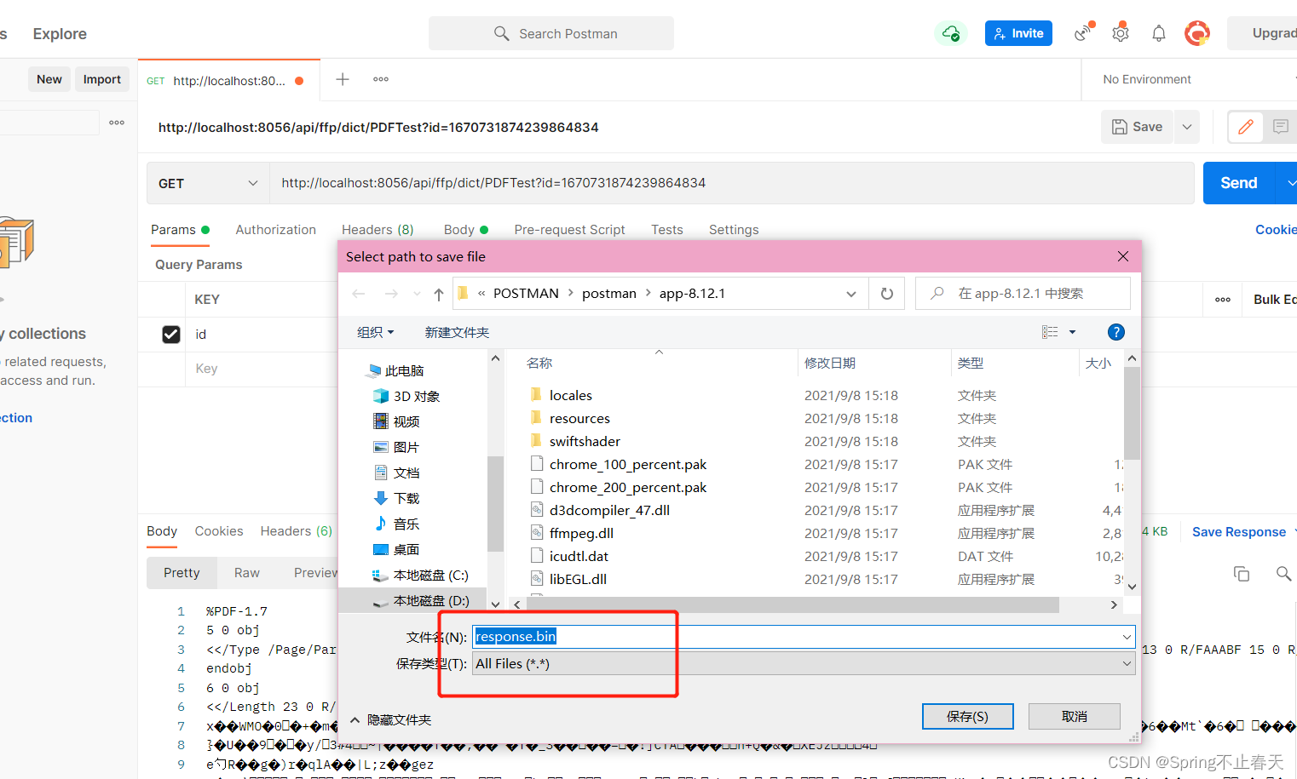Close the Select path to save file dialog
The height and width of the screenshot is (779, 1297).
tap(1123, 256)
